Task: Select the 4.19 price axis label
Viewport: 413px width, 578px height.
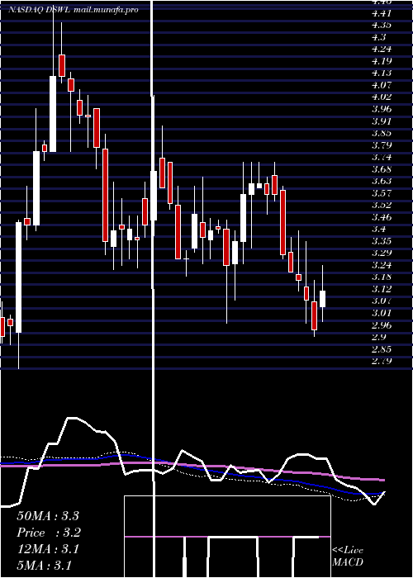Action: coord(382,61)
